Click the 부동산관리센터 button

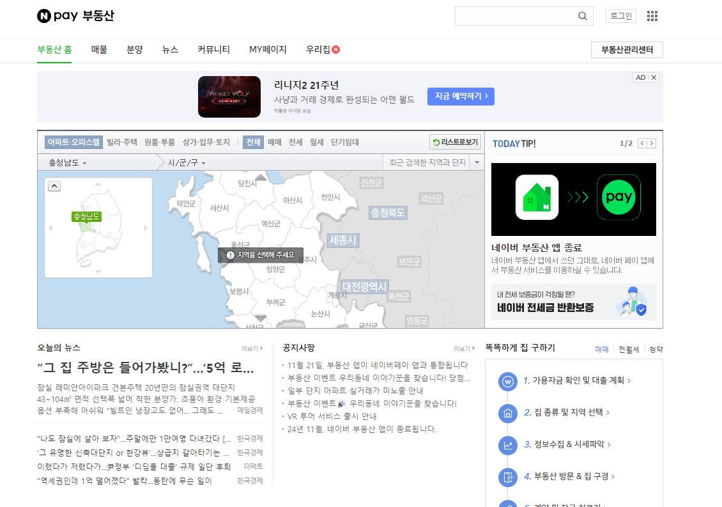click(x=627, y=50)
